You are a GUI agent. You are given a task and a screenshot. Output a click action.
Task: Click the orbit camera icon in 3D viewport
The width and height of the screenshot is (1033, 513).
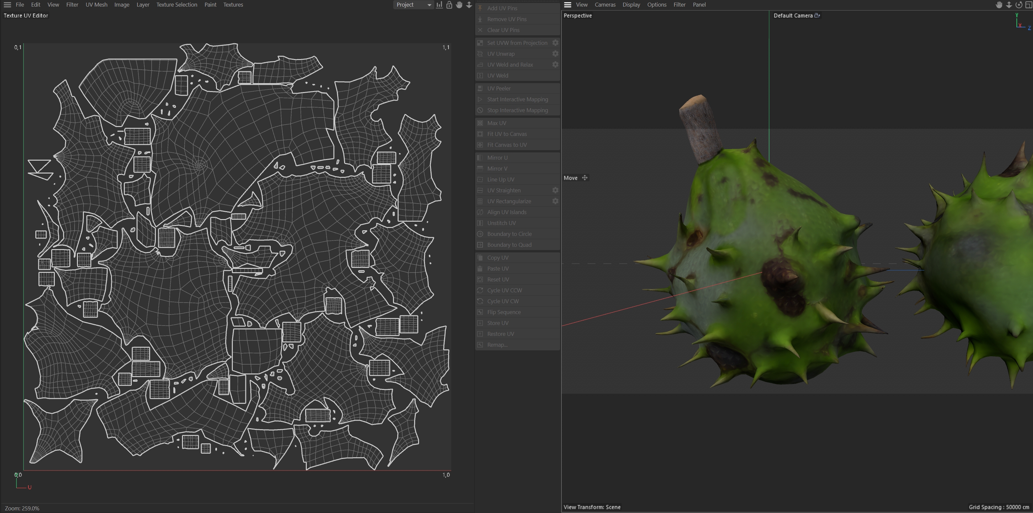tap(1018, 5)
